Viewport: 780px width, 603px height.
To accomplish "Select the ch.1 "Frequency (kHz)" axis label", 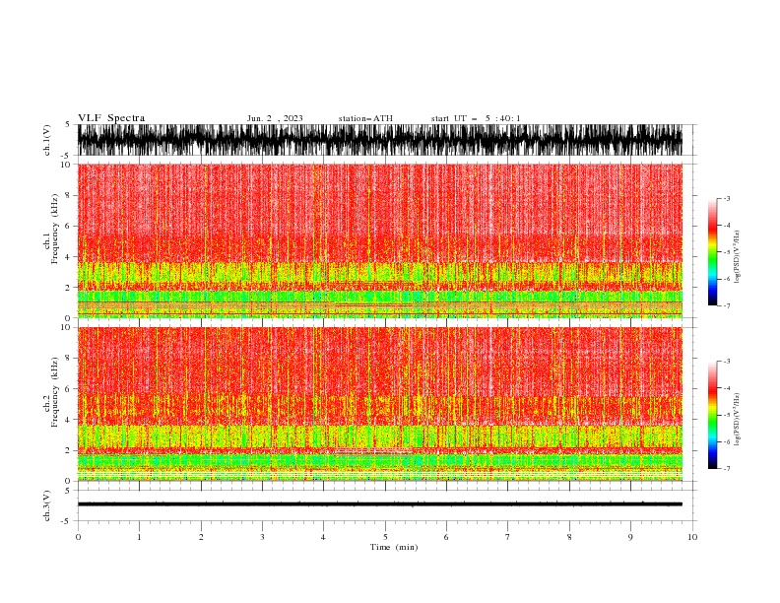I will click(54, 229).
